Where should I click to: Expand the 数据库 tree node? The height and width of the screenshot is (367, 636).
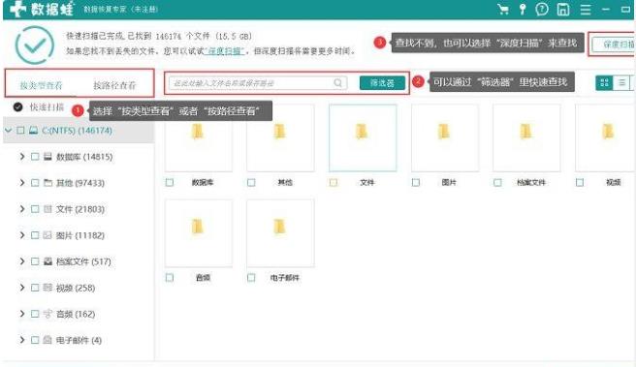tap(22, 156)
